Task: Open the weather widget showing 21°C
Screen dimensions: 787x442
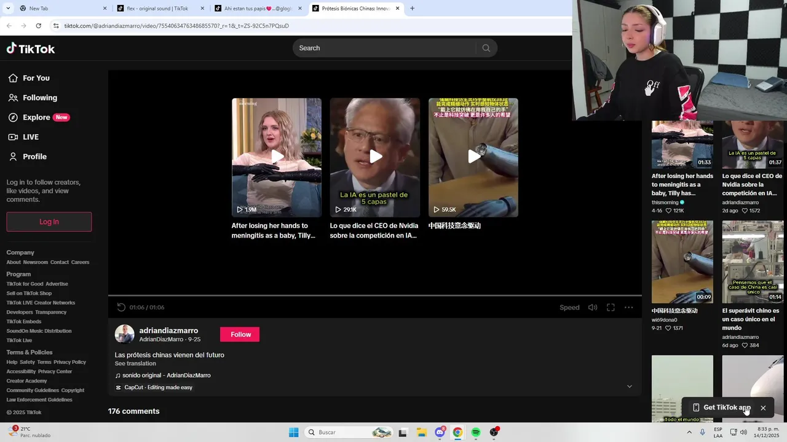Action: 28,432
